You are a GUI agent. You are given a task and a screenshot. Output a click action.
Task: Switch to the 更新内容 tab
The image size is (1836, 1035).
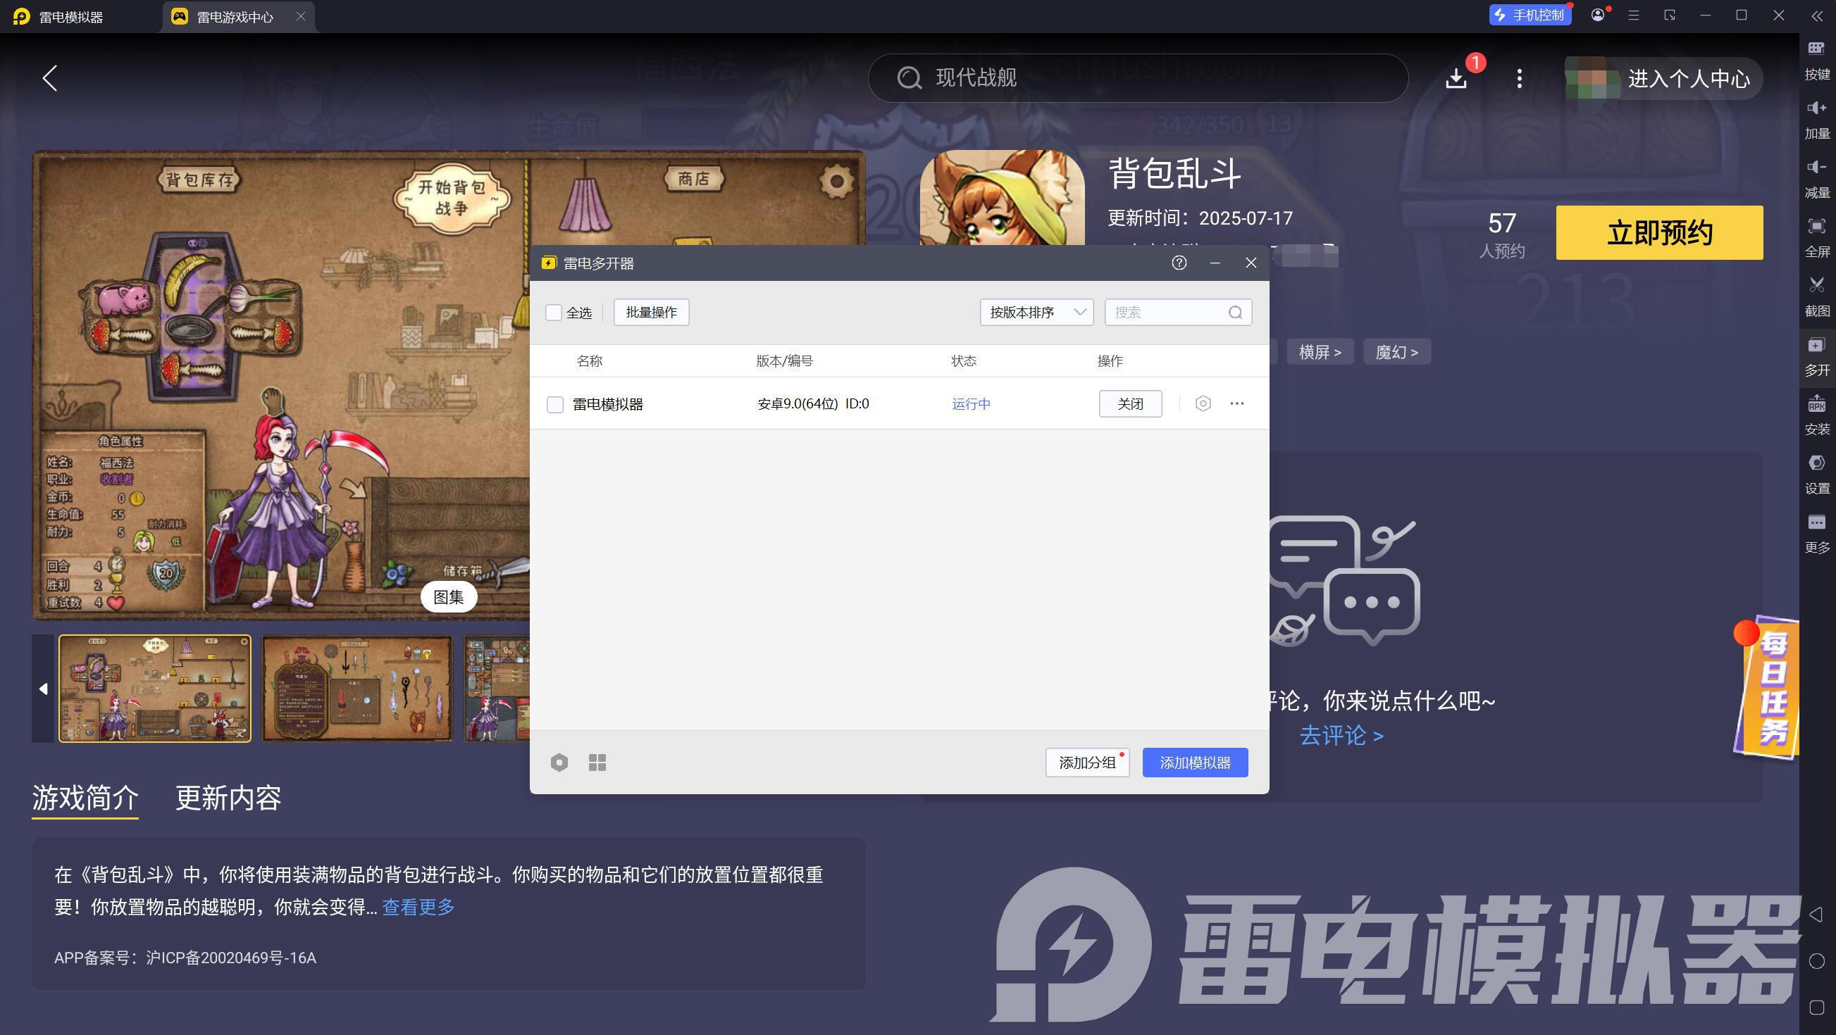[228, 798]
